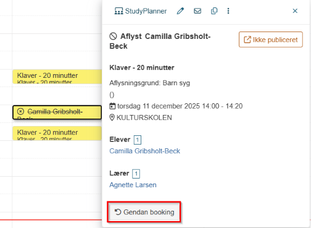The height and width of the screenshot is (228, 311).
Task: Click the pencil edit icon
Action: [x=180, y=11]
